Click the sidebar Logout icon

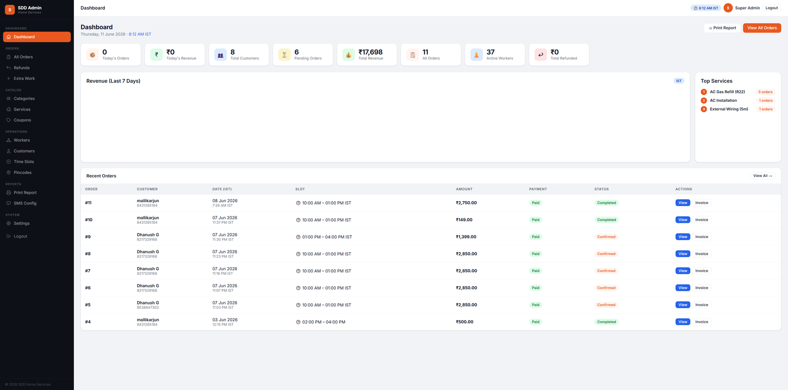point(8,237)
